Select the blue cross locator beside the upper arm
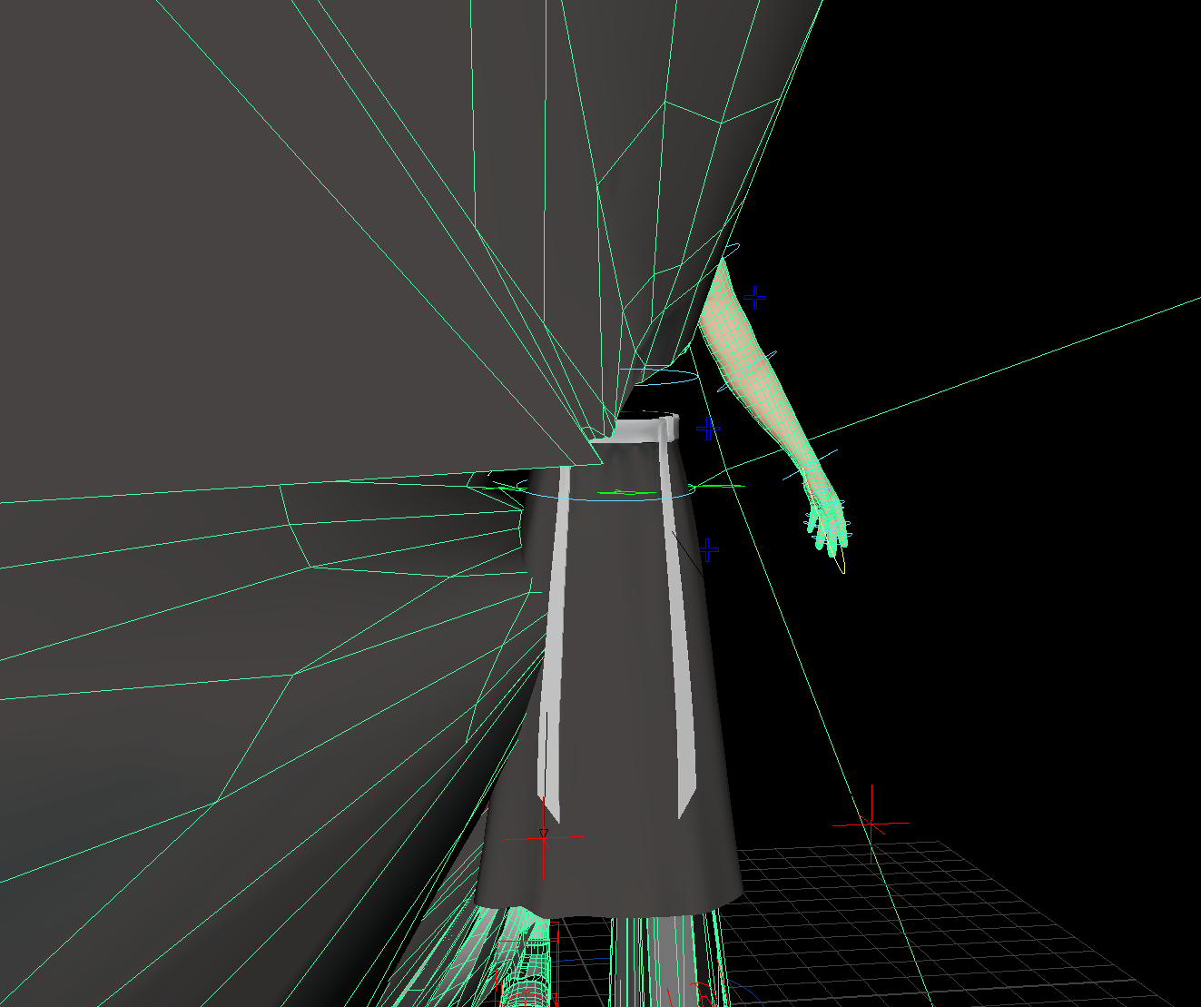The height and width of the screenshot is (1007, 1201). click(x=754, y=297)
